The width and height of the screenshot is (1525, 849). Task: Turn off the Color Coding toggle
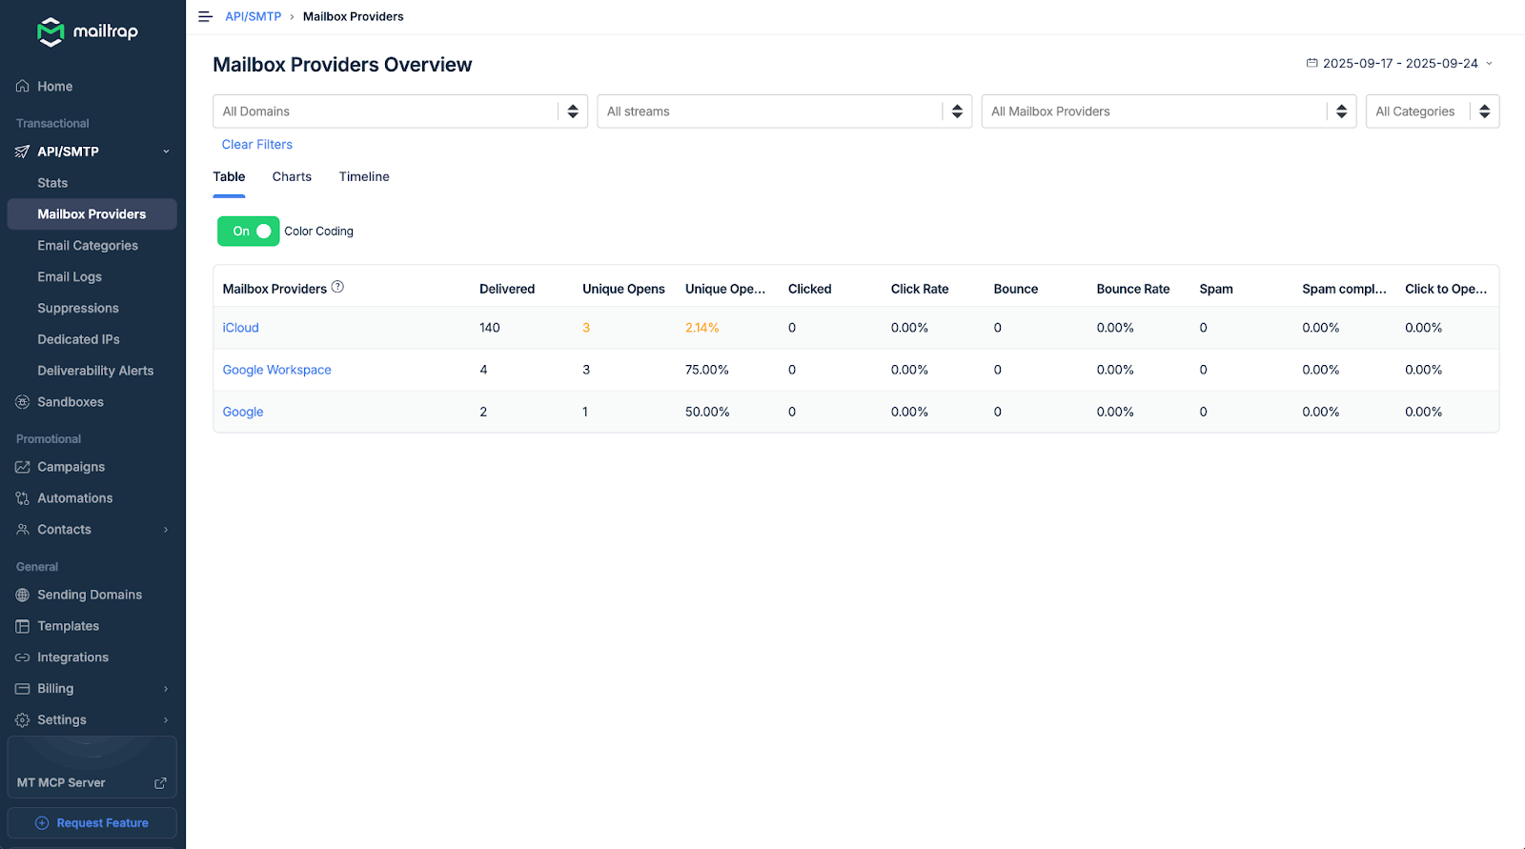click(x=248, y=232)
